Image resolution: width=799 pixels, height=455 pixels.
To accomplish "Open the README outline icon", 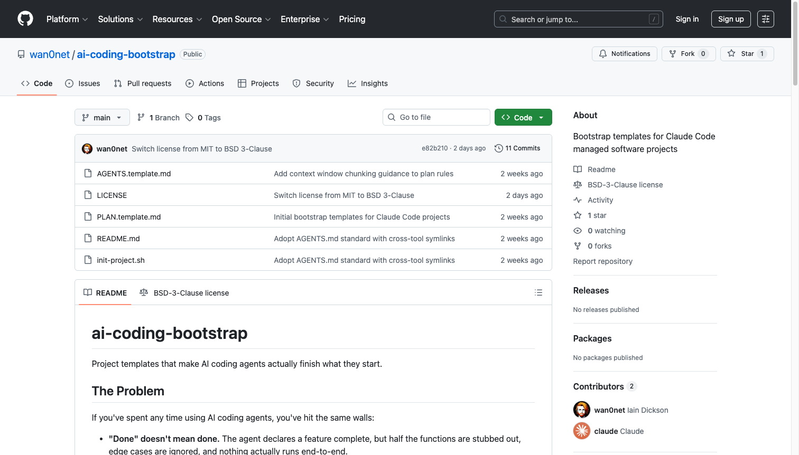I will [x=538, y=292].
